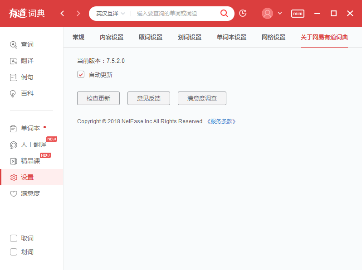This screenshot has height=270, width=362.
Task: Click the user avatar icon
Action: 267,13
